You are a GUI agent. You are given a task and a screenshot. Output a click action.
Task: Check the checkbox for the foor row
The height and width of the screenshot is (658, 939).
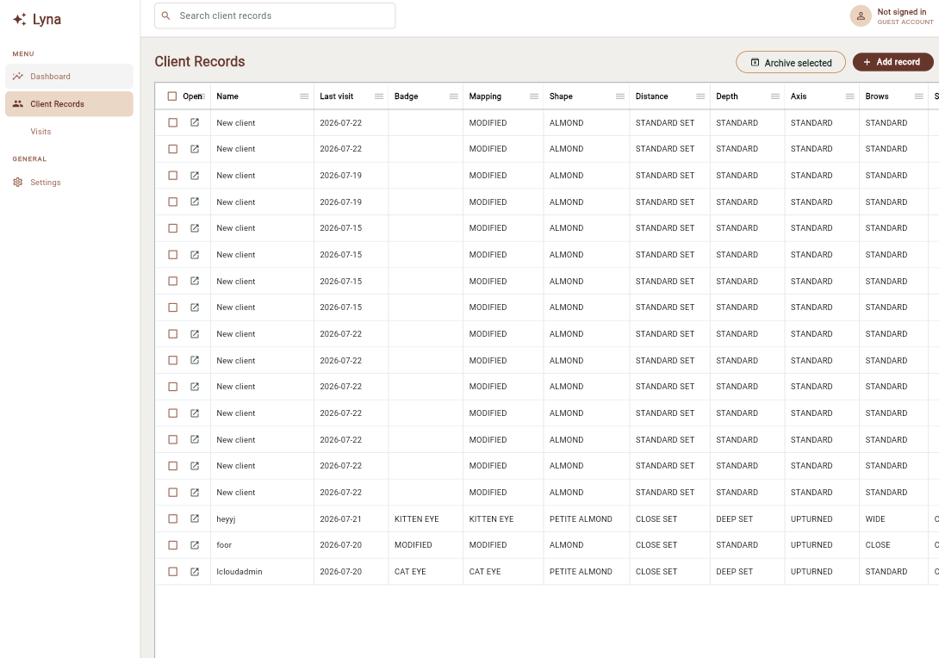(x=173, y=545)
